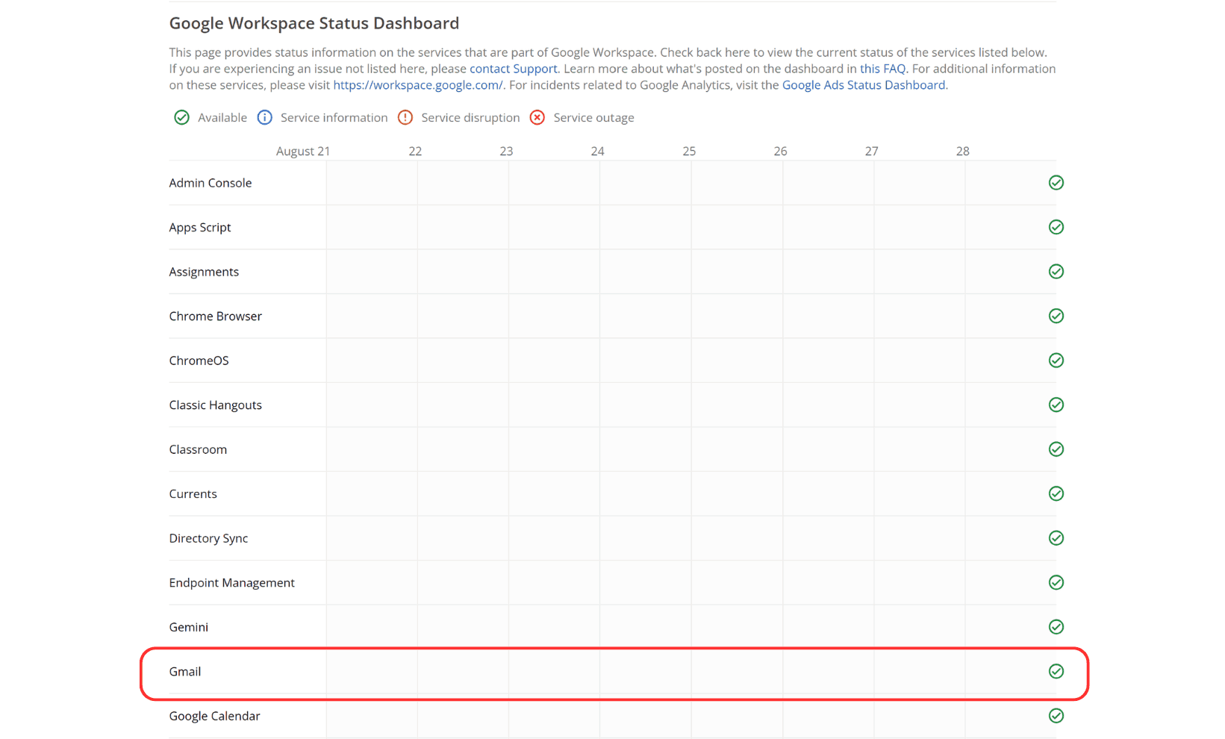This screenshot has width=1225, height=739.
Task: Click the Gmail service name
Action: click(184, 671)
